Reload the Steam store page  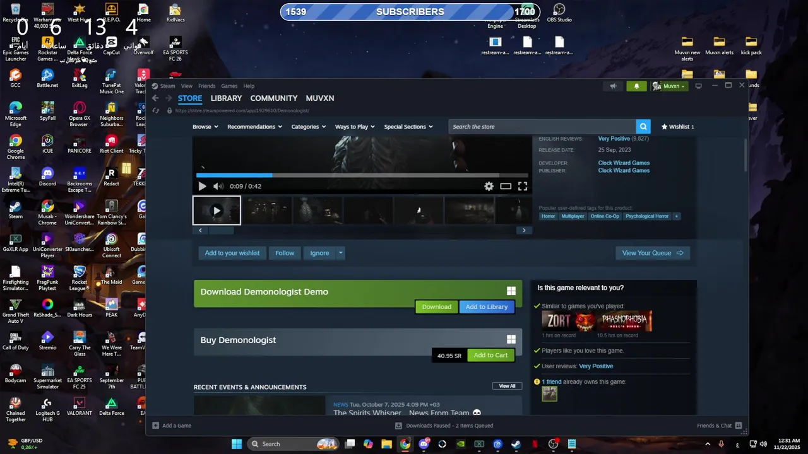tap(156, 110)
